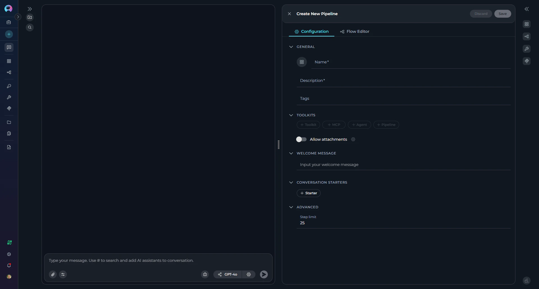Collapse the TOOLKITS section
The height and width of the screenshot is (289, 539).
click(x=291, y=115)
